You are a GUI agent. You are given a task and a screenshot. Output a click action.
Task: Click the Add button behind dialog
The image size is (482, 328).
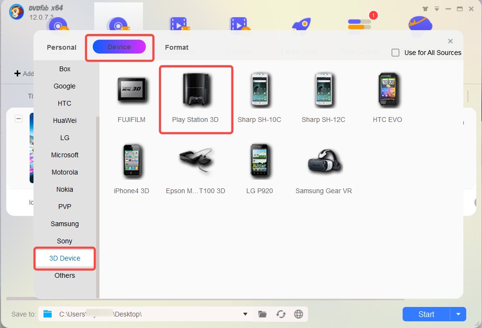pyautogui.click(x=24, y=74)
